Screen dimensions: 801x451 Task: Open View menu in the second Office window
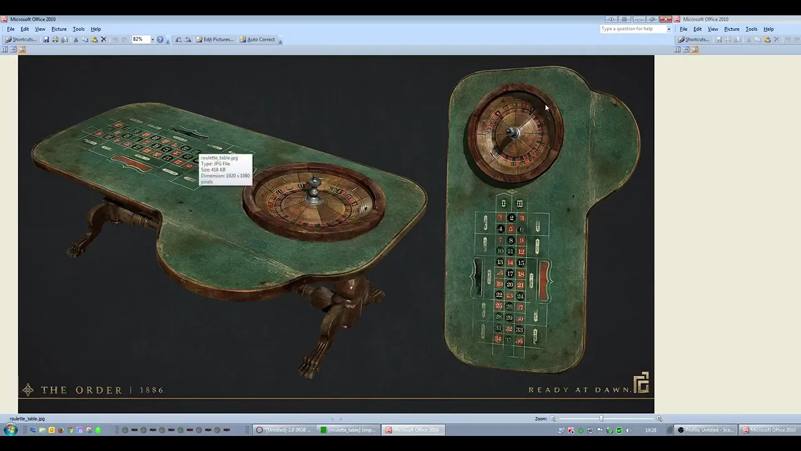coord(713,29)
